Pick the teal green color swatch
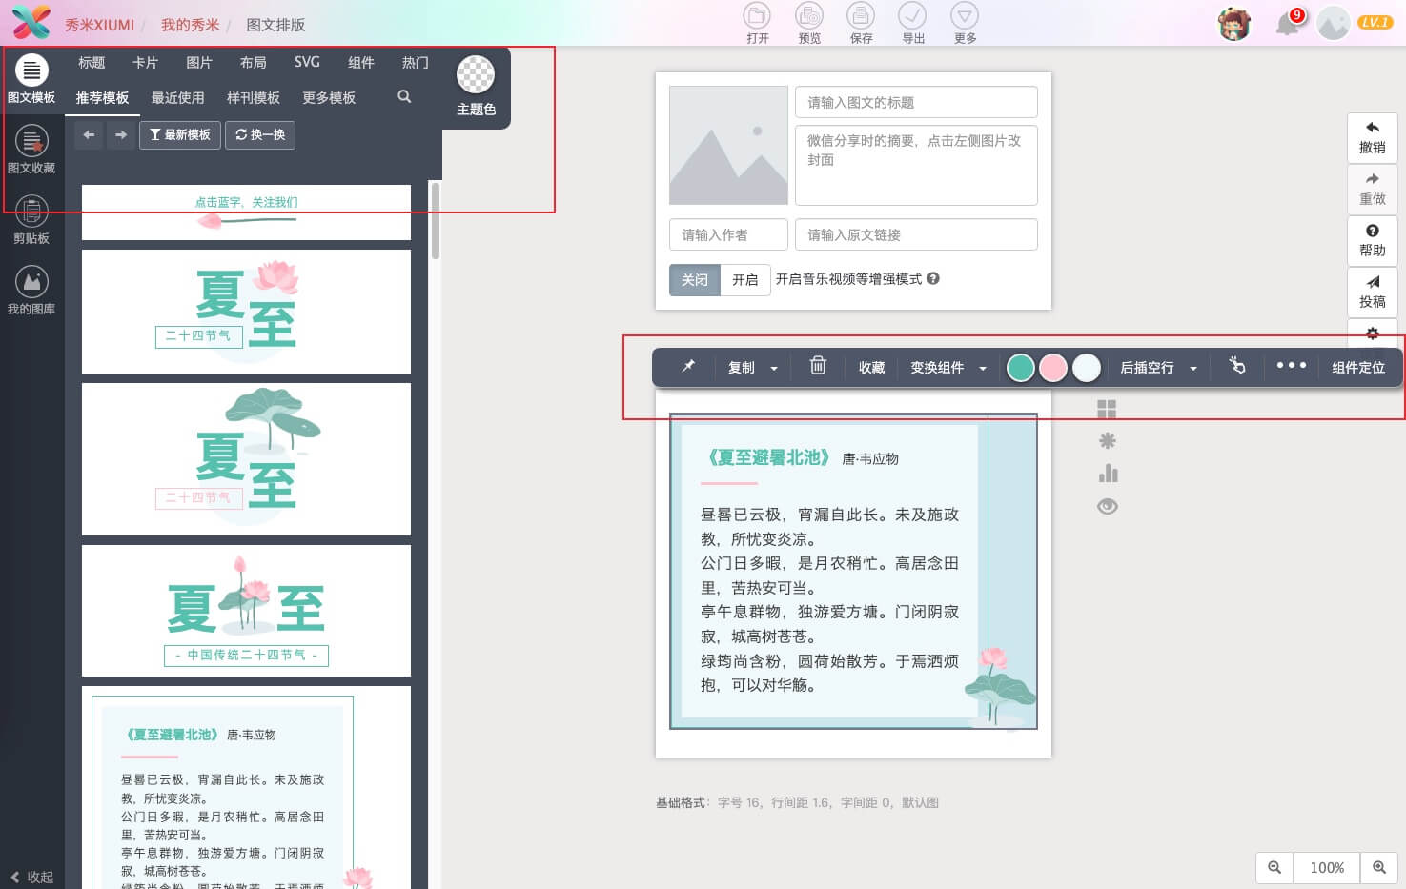The width and height of the screenshot is (1406, 889). pos(1021,368)
